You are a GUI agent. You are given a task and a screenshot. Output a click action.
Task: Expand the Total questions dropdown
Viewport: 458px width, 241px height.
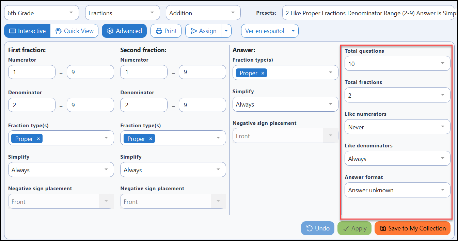(397, 64)
